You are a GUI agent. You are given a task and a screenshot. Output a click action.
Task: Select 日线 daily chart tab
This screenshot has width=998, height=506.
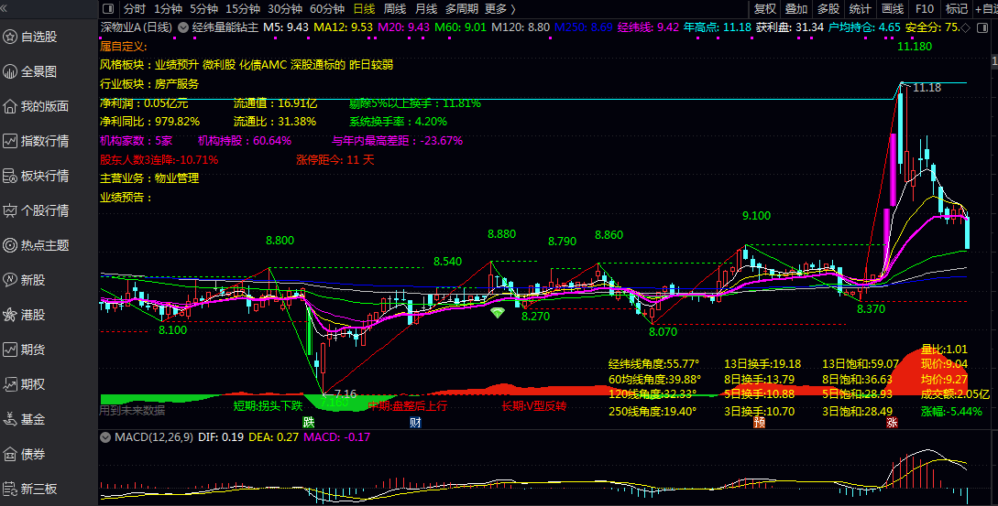pyautogui.click(x=364, y=9)
